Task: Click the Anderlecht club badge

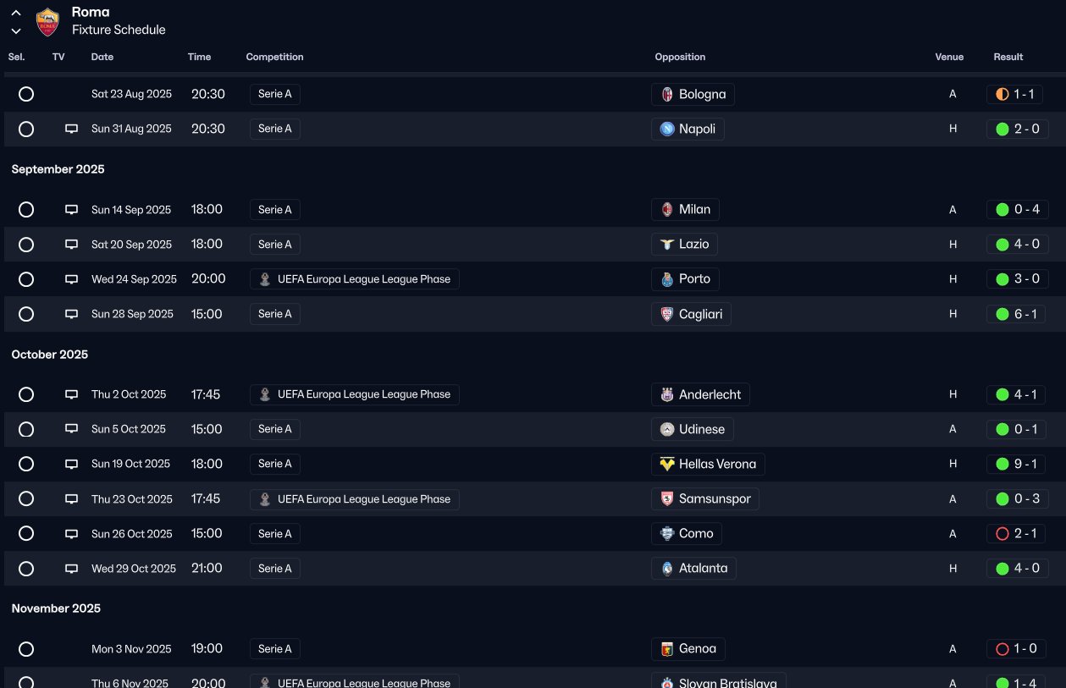Action: 667,394
